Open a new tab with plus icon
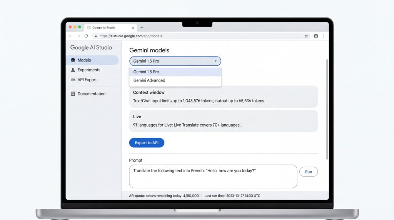Viewport: 394px width, 220px height. [x=142, y=28]
